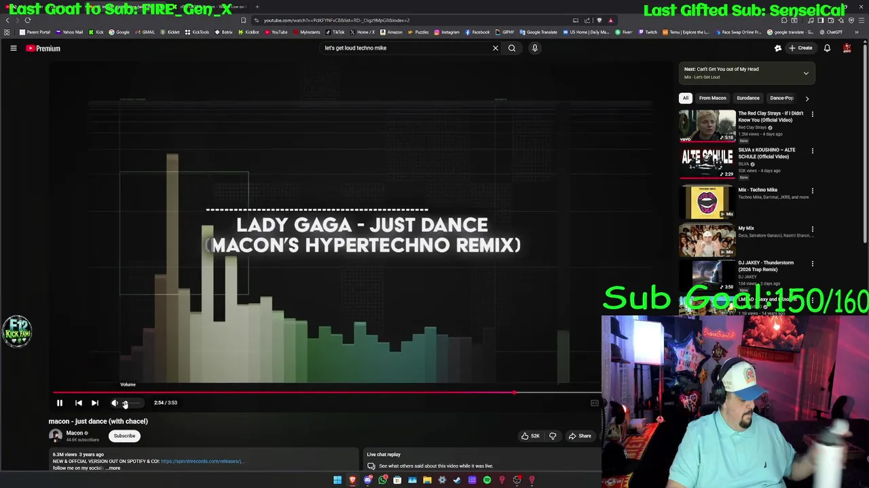The image size is (869, 488).
Task: Open the 'ChatGPT' bookmark
Action: (x=831, y=32)
